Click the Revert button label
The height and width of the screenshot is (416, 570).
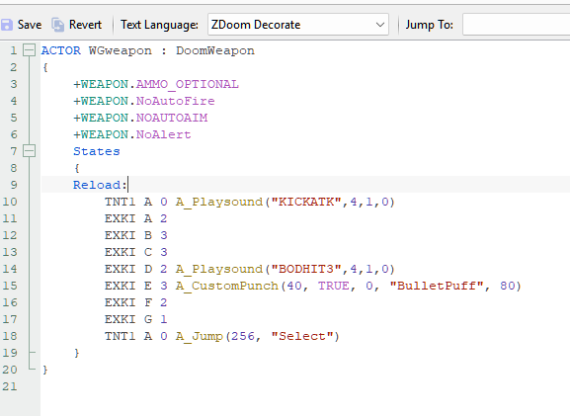click(x=85, y=25)
